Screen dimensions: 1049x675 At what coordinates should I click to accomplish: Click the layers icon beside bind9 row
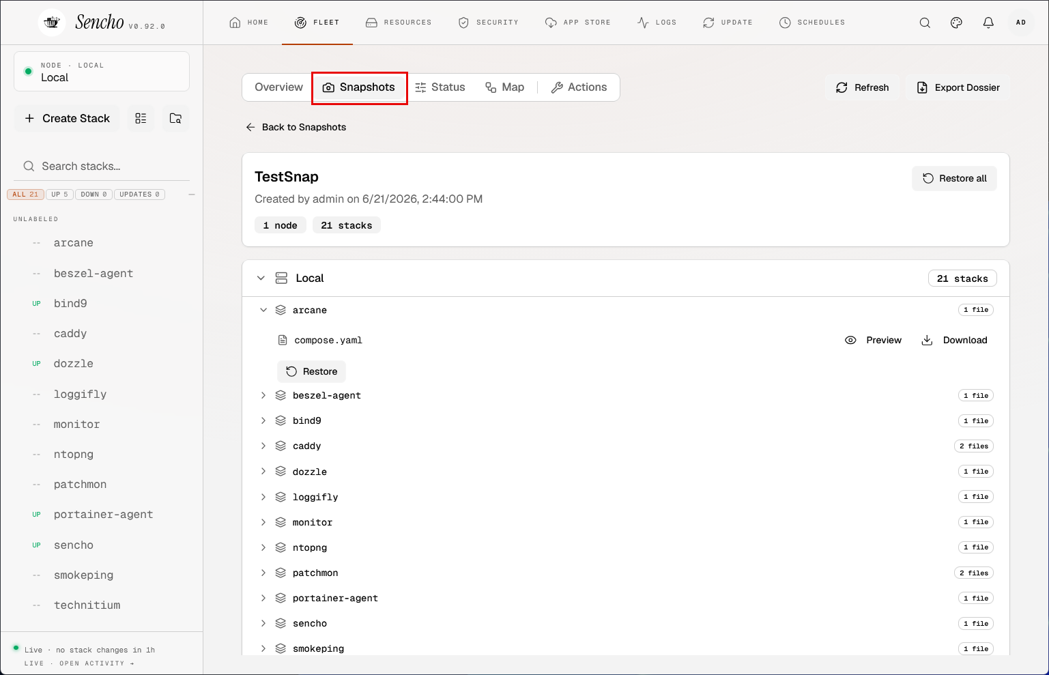pos(281,420)
